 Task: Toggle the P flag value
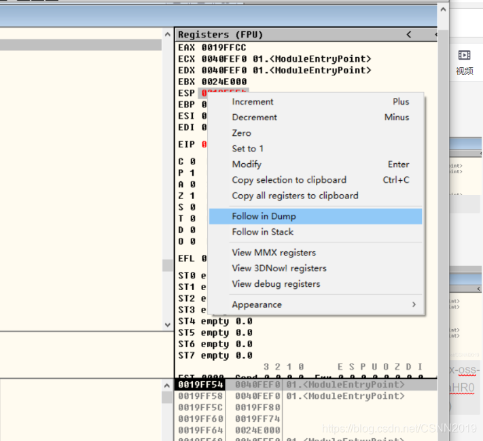click(x=193, y=173)
